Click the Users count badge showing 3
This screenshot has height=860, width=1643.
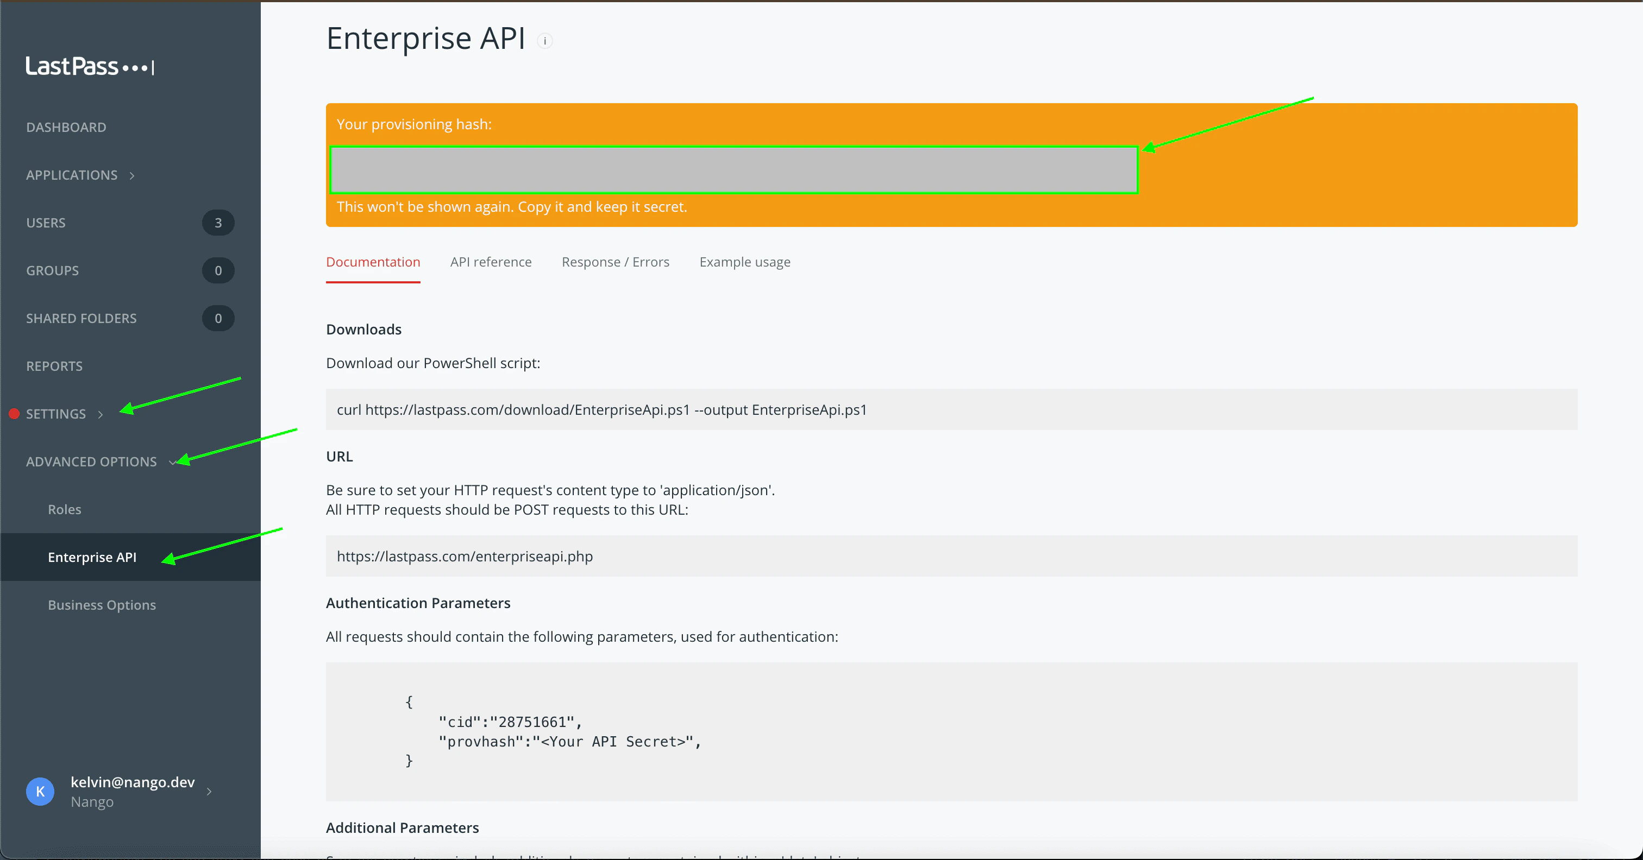tap(218, 223)
